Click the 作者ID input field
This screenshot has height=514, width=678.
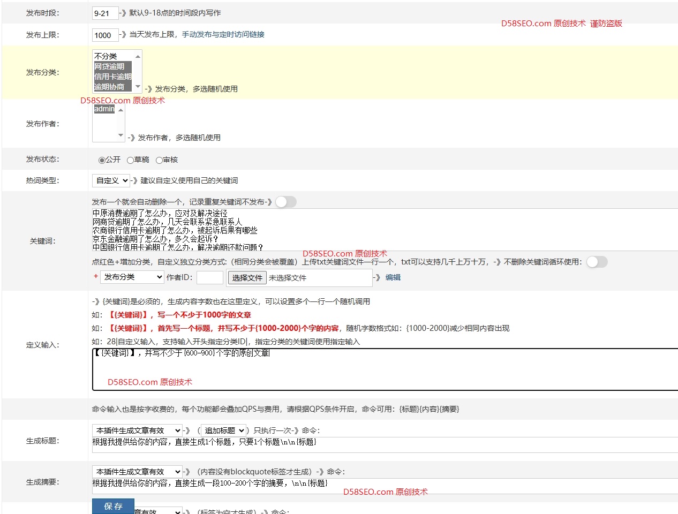point(209,277)
